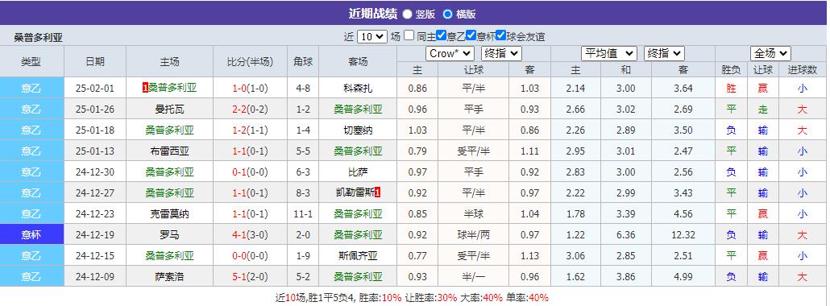Click the 桑普多利亚 team name heading
830x306 pixels.
(x=38, y=38)
